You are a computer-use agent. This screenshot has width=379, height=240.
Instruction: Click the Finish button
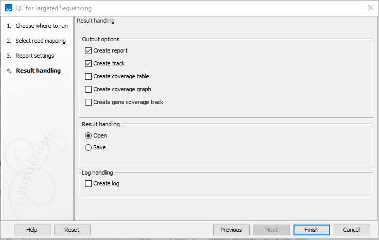click(x=312, y=230)
